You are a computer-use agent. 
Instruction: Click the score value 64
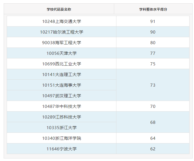pyautogui.click(x=153, y=138)
